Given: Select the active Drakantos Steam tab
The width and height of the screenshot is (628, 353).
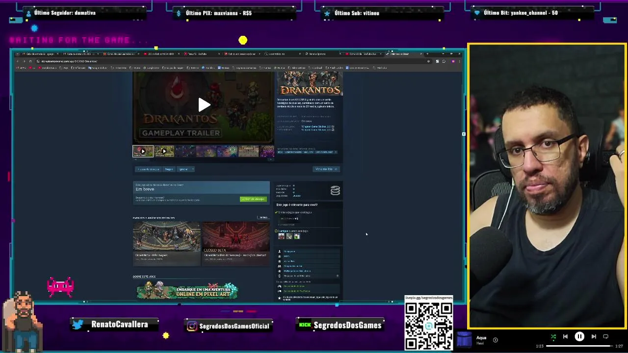Looking at the screenshot, I should pos(405,54).
